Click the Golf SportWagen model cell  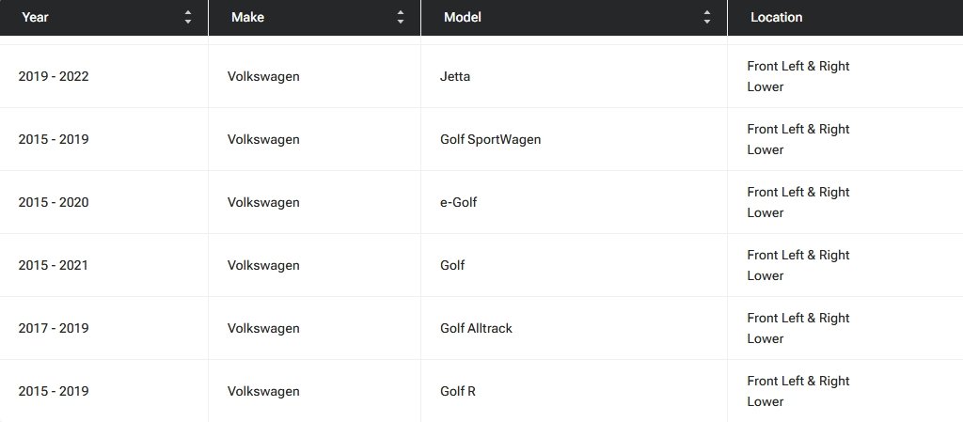pyautogui.click(x=490, y=139)
